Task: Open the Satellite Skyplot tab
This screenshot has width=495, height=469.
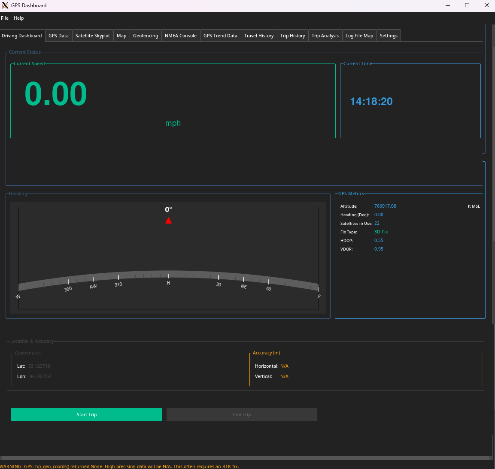Action: tap(93, 36)
